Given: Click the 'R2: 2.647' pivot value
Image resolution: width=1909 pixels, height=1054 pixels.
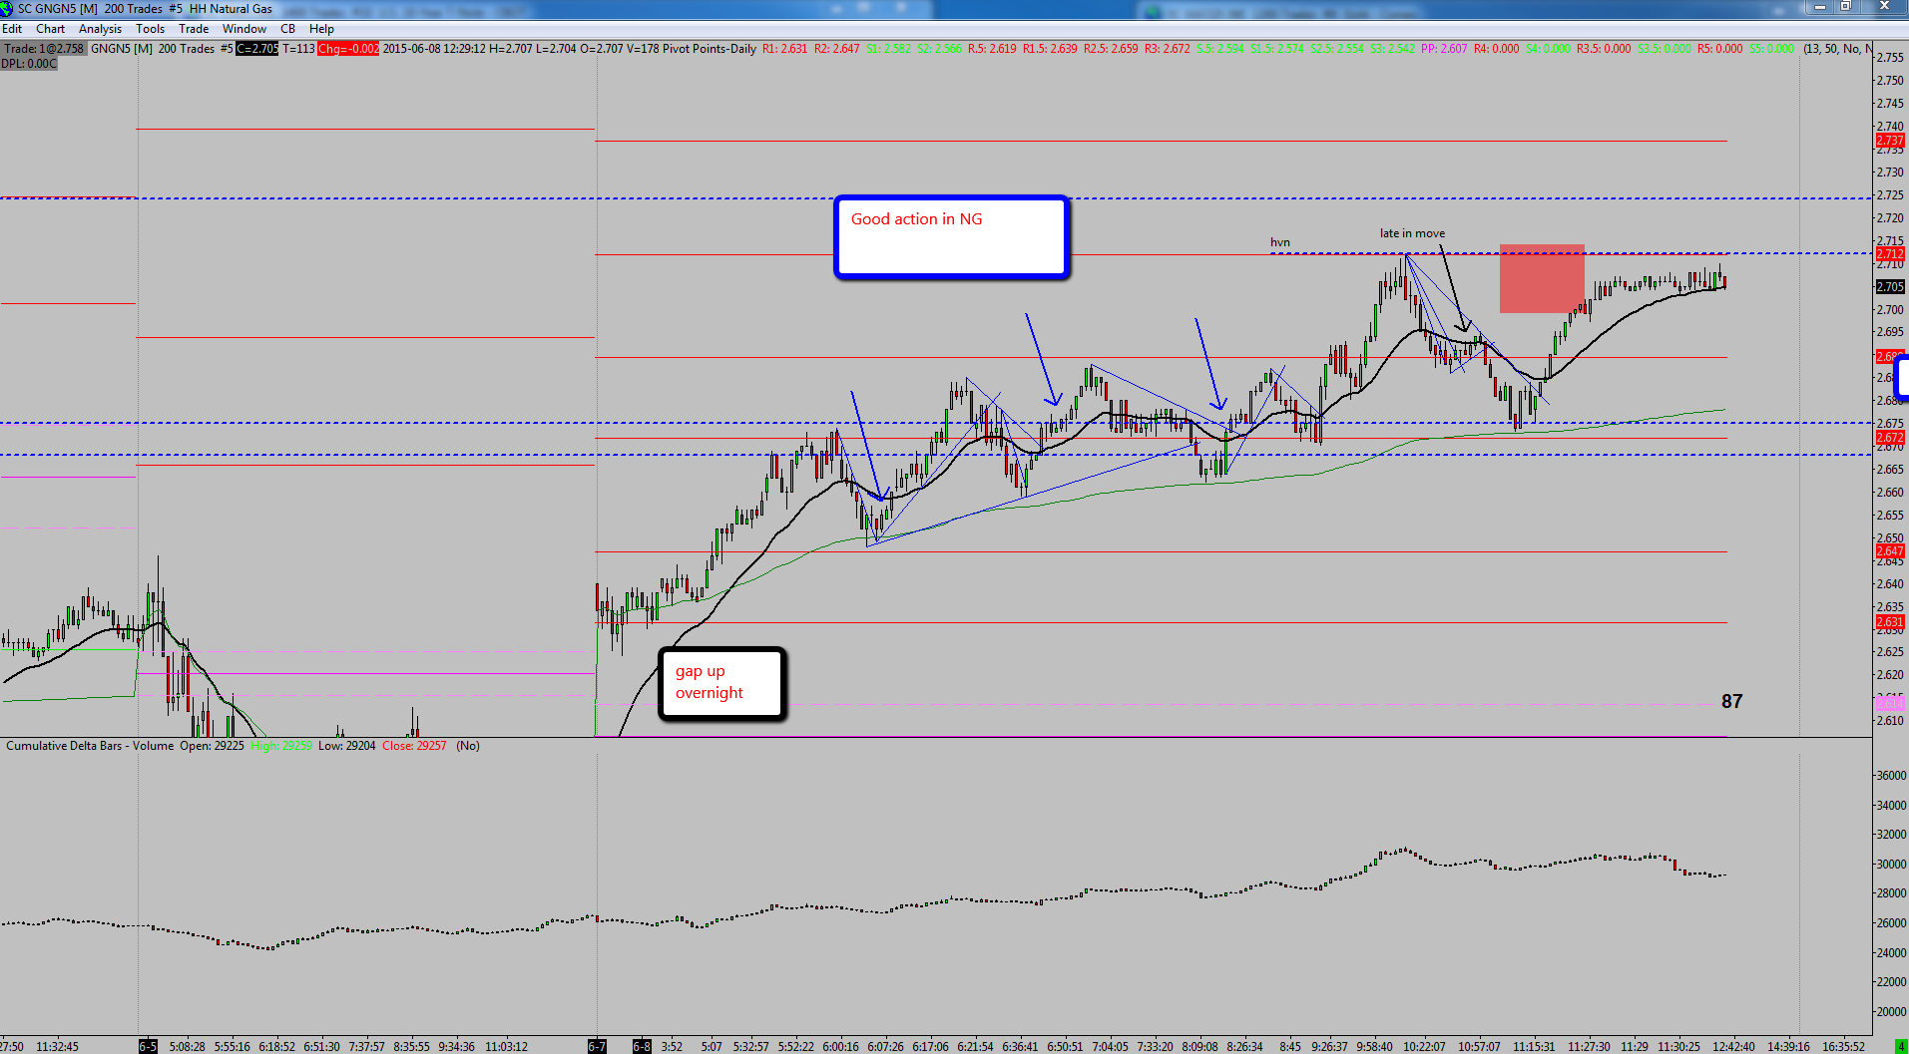Looking at the screenshot, I should (836, 49).
